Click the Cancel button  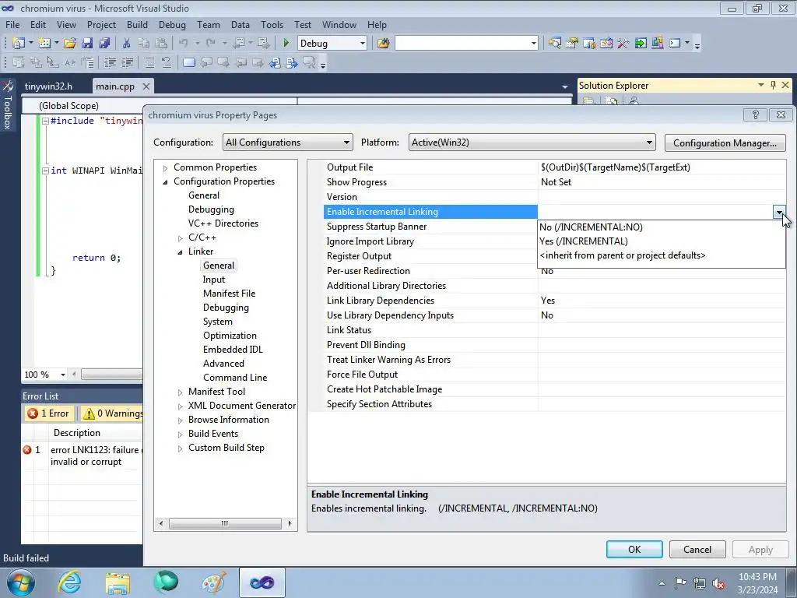tap(697, 549)
